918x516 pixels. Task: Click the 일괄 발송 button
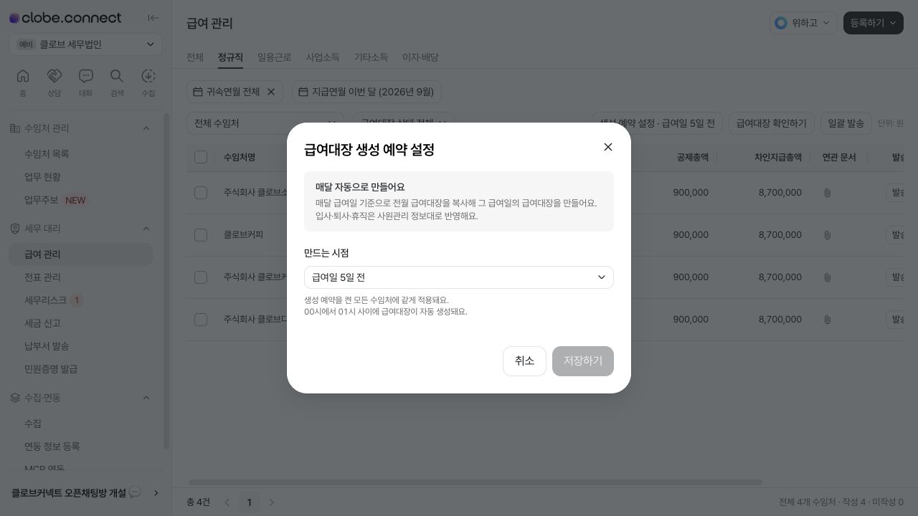click(x=846, y=123)
